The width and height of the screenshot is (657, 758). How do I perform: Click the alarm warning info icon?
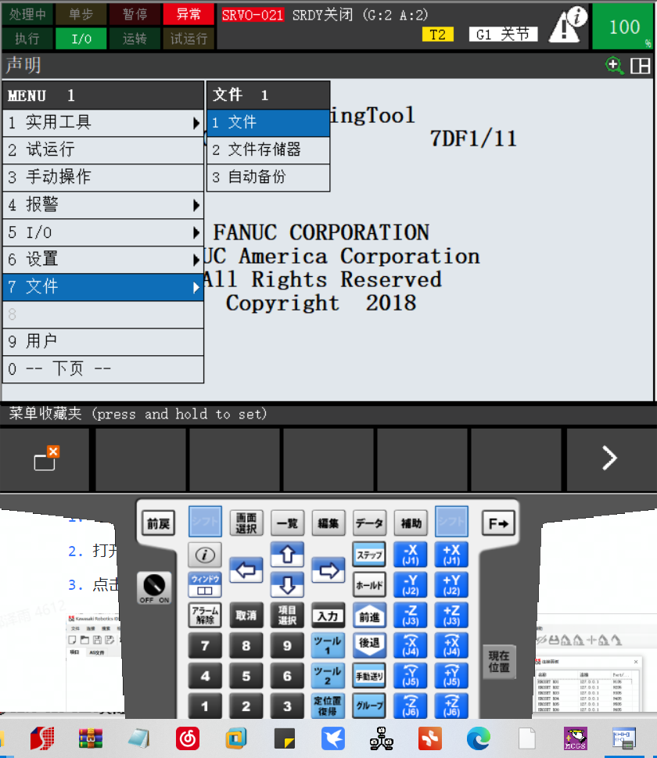point(569,25)
